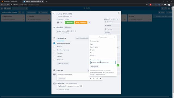The width and height of the screenshot is (174, 98).
Task: Open Чек-лист in the add-to-card sidebar
Action: pyautogui.click(x=112, y=29)
